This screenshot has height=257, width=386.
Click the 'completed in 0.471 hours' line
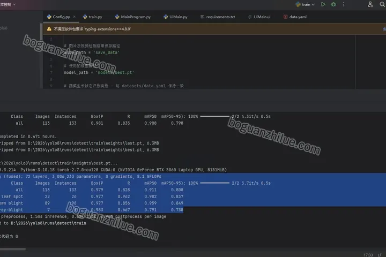tap(28, 137)
